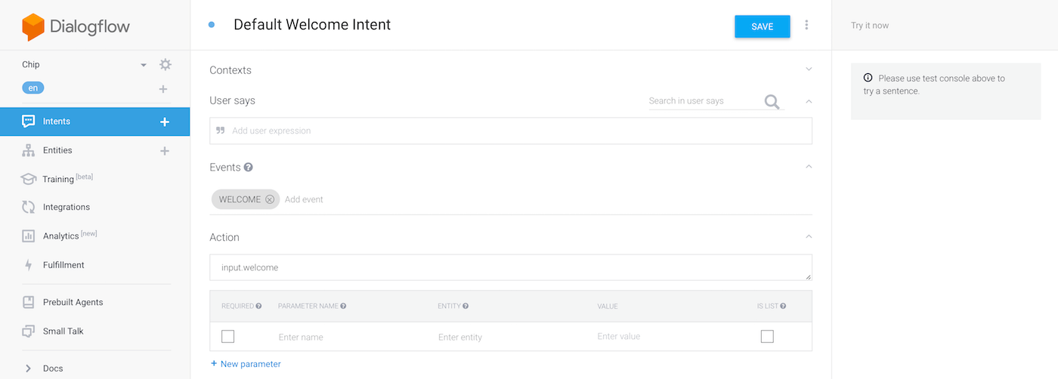
Task: Open Prebuilt Agents in the sidebar
Action: [x=73, y=302]
